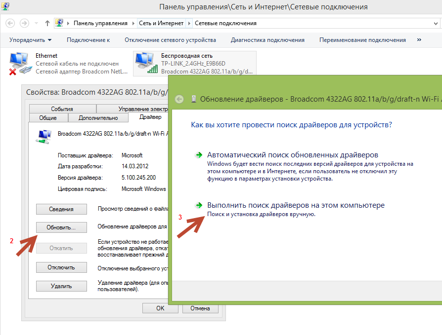This screenshot has height=335, width=442.
Task: Open the Упорядочить dropdown menu
Action: [30, 40]
